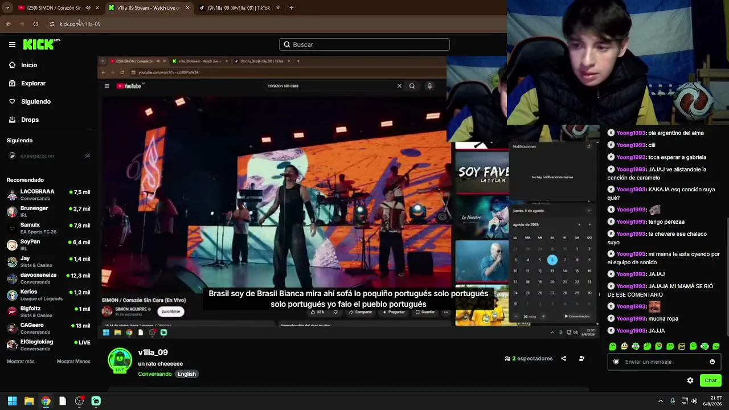Open recommended channel LACOBRAAA
Screen dimensions: 729x410
pos(48,195)
